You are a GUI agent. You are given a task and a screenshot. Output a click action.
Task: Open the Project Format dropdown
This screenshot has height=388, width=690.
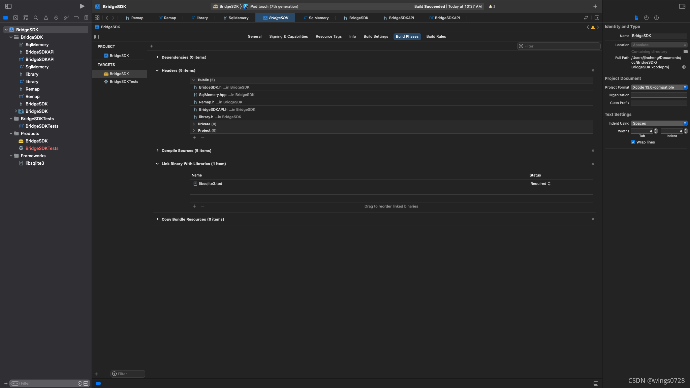(x=659, y=87)
